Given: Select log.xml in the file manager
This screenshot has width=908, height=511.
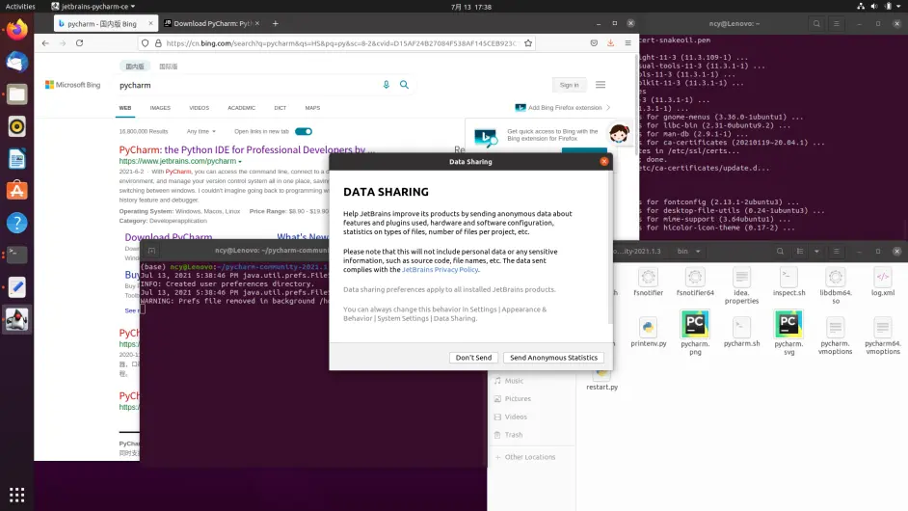Looking at the screenshot, I should tap(883, 282).
